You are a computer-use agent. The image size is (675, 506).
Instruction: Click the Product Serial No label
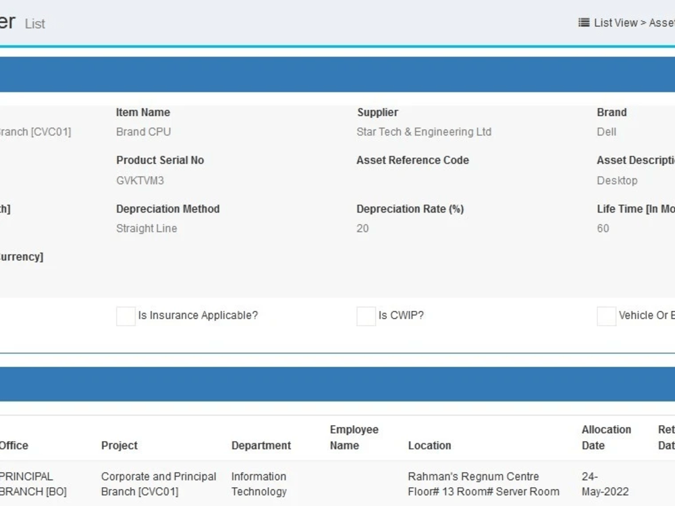coord(160,160)
